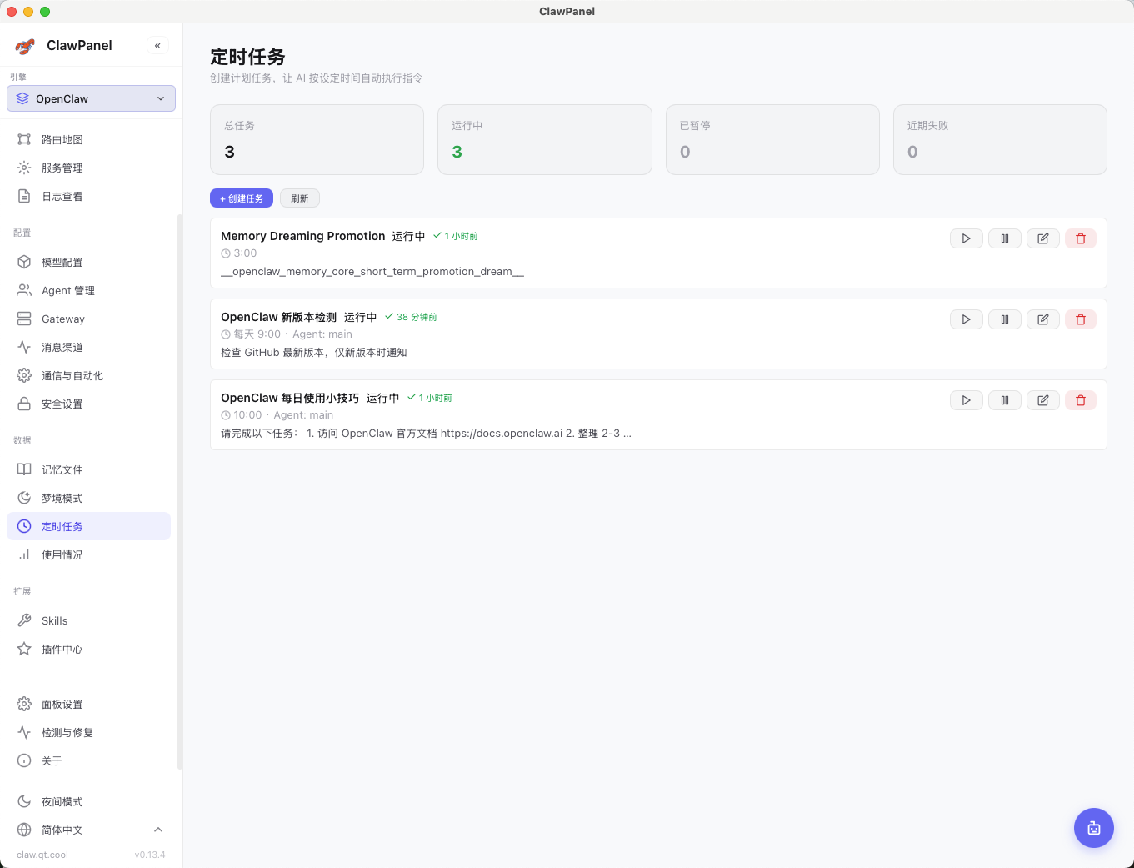The height and width of the screenshot is (868, 1134).
Task: Go to 梦境模式 in the sidebar
Action: 62,498
